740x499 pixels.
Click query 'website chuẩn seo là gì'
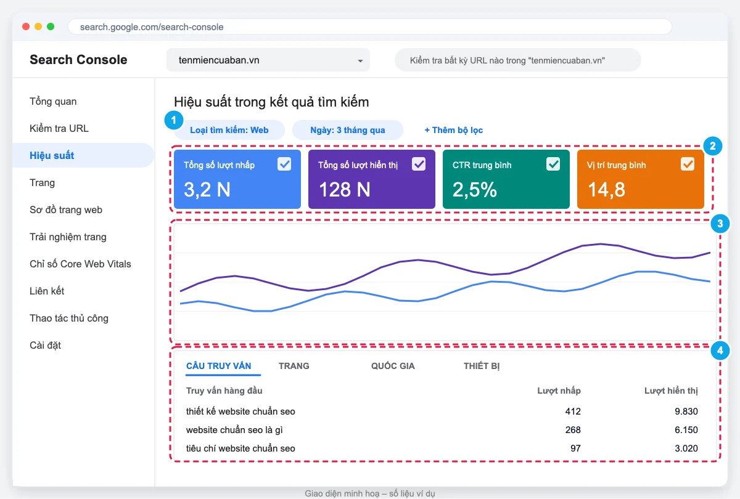(x=234, y=430)
